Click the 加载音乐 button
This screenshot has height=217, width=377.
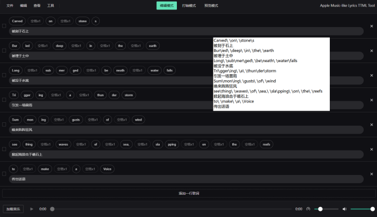pos(13,209)
